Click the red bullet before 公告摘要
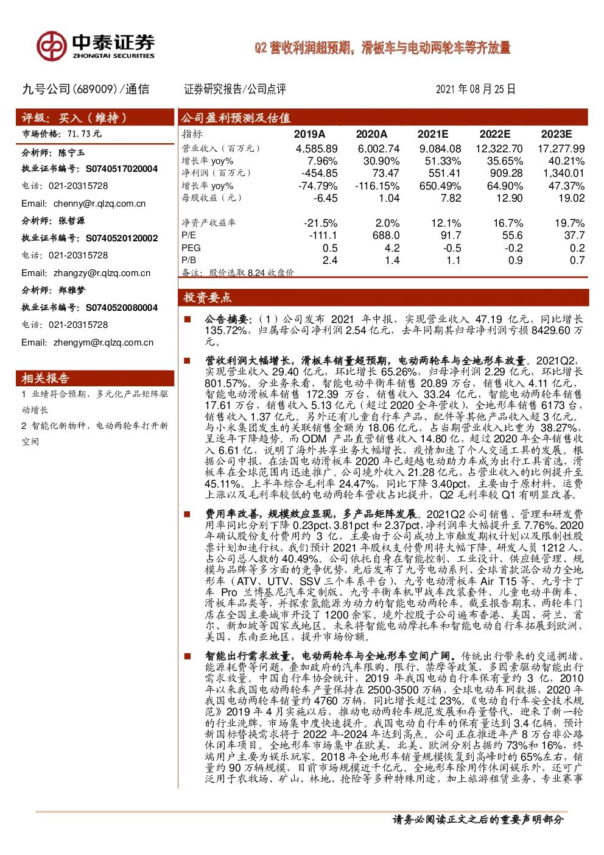The height and width of the screenshot is (855, 604). point(188,319)
